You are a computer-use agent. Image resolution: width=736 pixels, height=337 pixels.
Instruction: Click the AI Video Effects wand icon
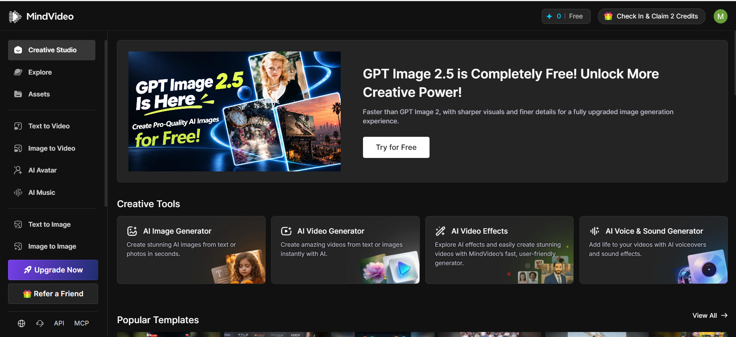click(440, 231)
